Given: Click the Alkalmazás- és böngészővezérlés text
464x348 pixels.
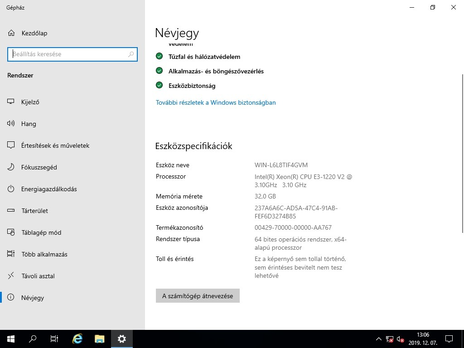Looking at the screenshot, I should tap(216, 71).
